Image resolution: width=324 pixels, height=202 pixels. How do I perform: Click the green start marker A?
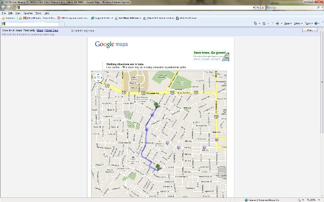158,167
